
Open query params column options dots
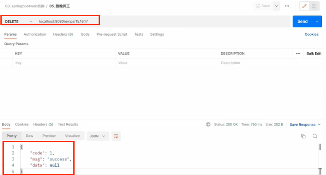coord(298,53)
